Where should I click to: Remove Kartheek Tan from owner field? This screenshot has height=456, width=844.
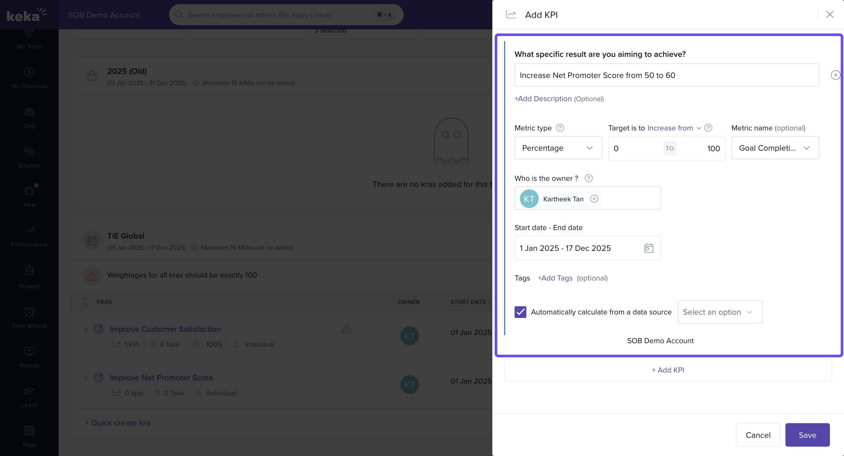pos(594,199)
